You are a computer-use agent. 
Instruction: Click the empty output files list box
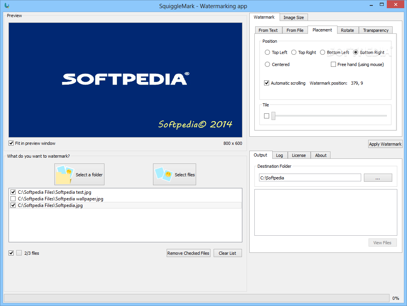[x=326, y=212]
